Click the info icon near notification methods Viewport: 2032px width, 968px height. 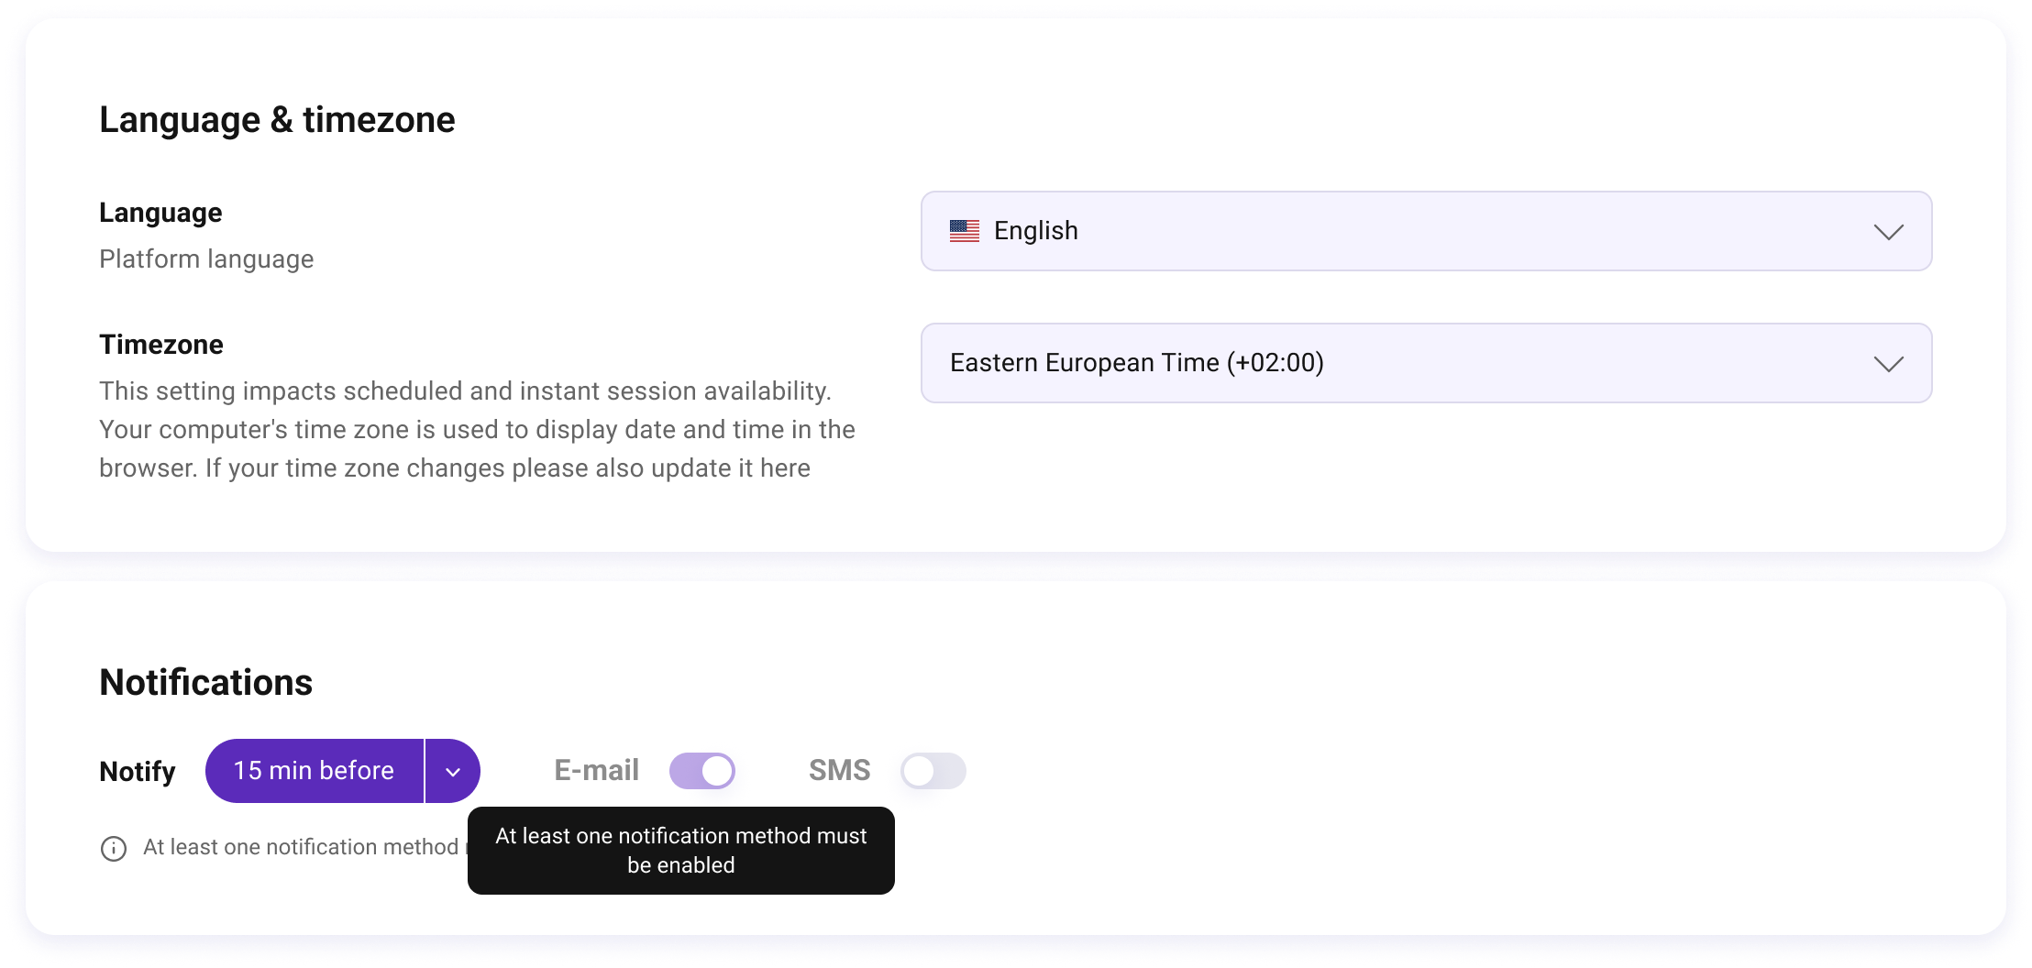pyautogui.click(x=113, y=849)
